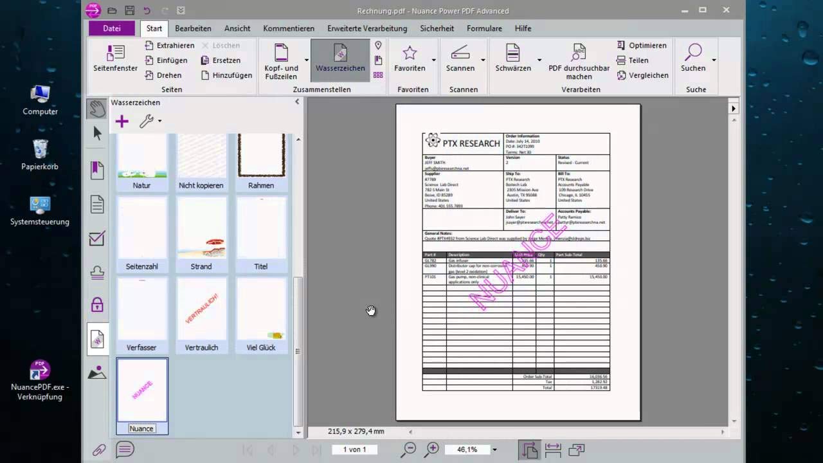This screenshot has width=823, height=463.
Task: Click the overlapping windows view icon
Action: (576, 450)
